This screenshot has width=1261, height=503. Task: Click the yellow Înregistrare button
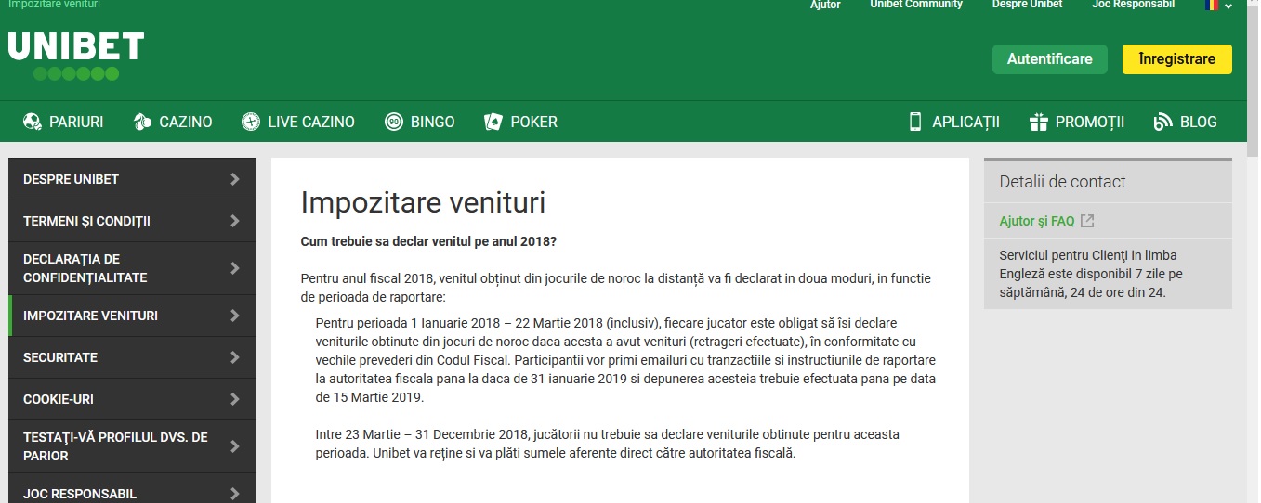[1177, 59]
